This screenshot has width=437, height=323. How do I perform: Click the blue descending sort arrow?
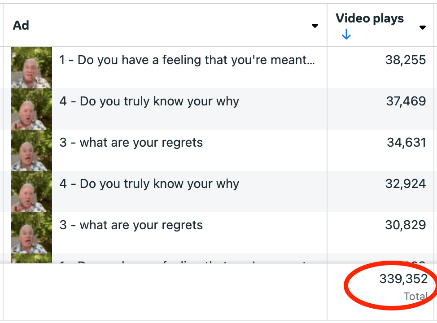click(346, 35)
